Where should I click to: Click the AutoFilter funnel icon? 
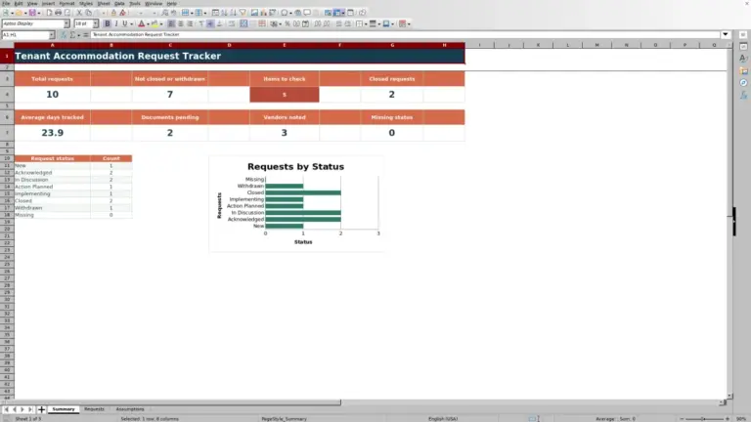(243, 13)
